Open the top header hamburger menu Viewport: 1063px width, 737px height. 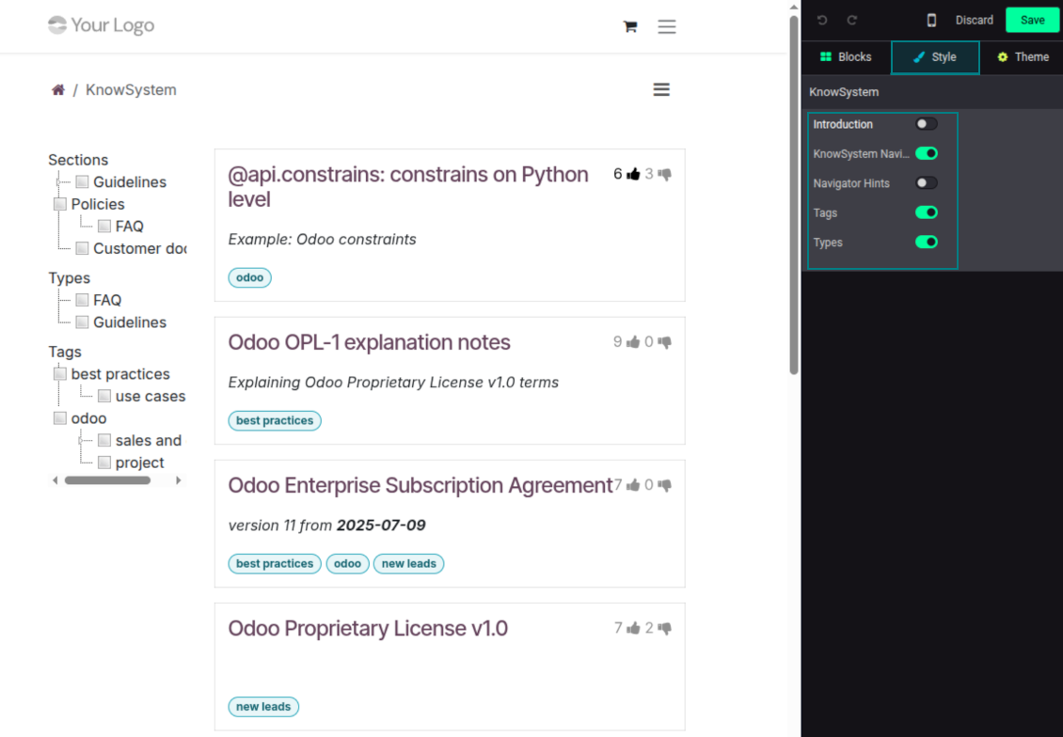(667, 27)
